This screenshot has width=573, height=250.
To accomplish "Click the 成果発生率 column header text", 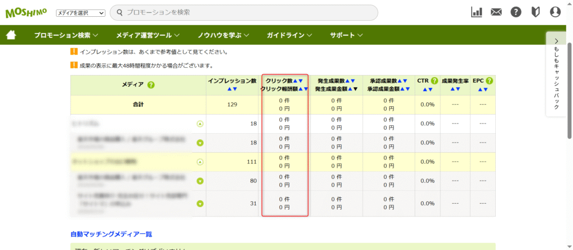I will pos(455,81).
